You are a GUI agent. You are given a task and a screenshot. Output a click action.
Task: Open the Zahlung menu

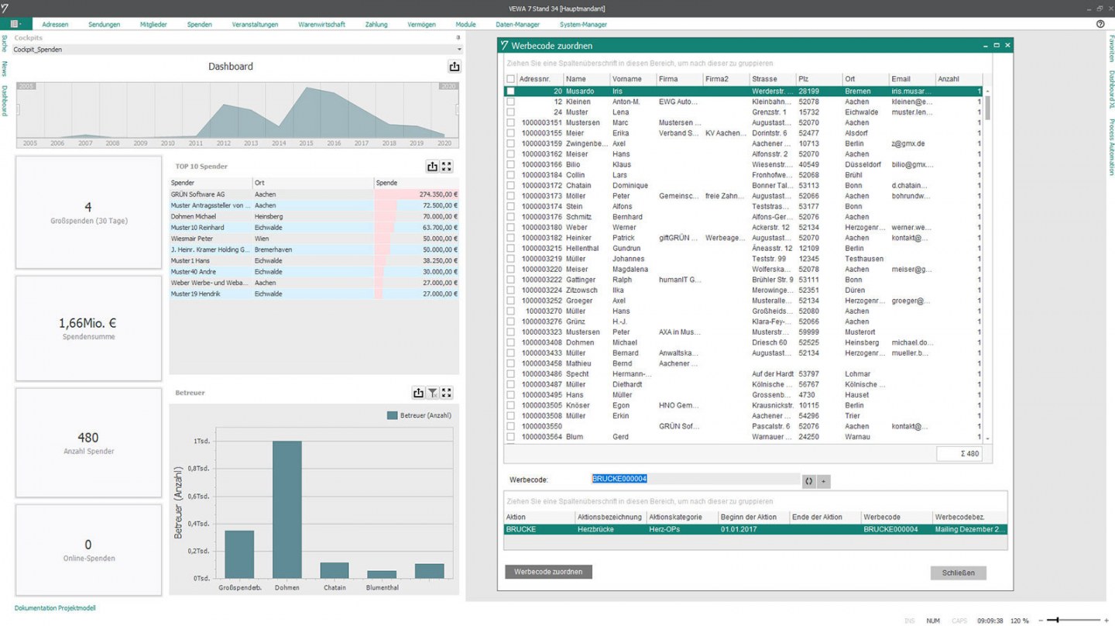376,25
